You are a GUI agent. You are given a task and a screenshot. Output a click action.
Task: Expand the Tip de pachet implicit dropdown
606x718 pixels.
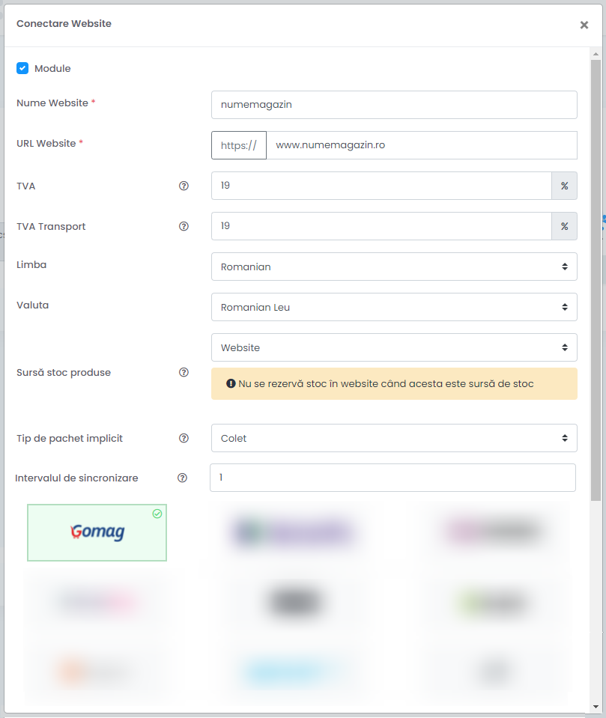pyautogui.click(x=393, y=438)
